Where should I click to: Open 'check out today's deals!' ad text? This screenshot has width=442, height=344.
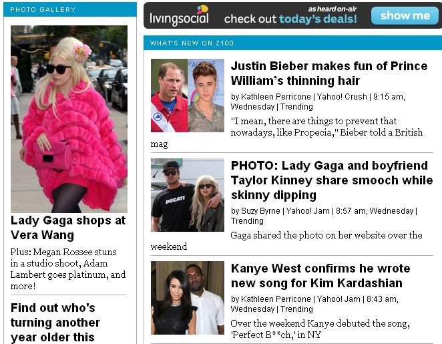[290, 19]
